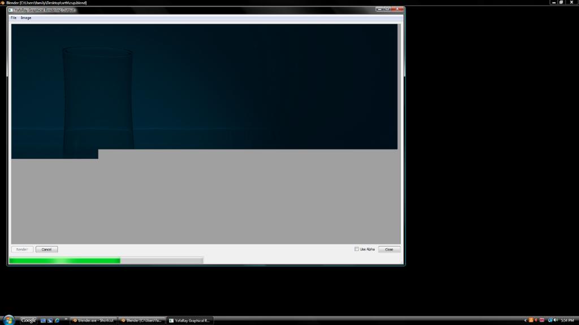Enable the Use Alpha checkbox
The height and width of the screenshot is (325, 579).
[357, 249]
